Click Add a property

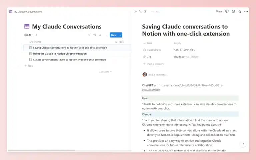tap(154, 64)
